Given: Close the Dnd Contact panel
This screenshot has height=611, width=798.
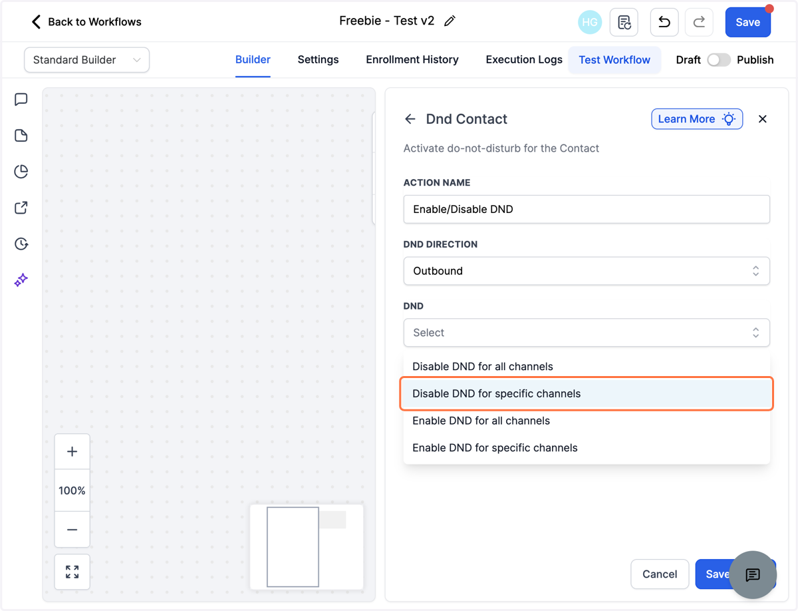Looking at the screenshot, I should (x=763, y=119).
